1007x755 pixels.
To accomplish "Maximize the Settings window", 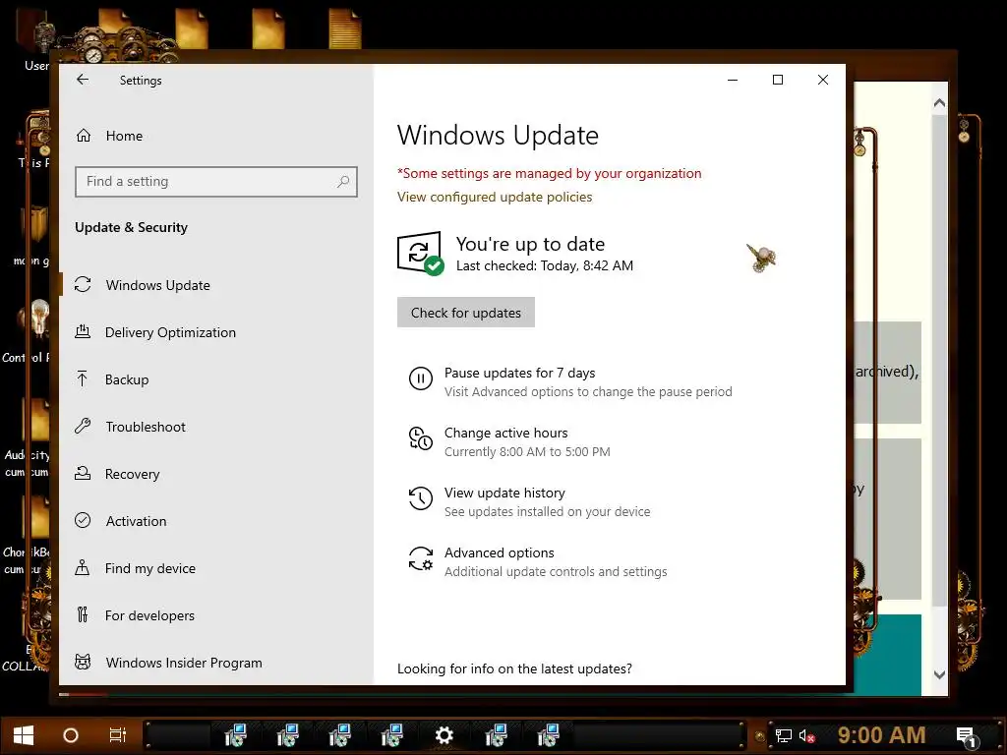I will 778,80.
